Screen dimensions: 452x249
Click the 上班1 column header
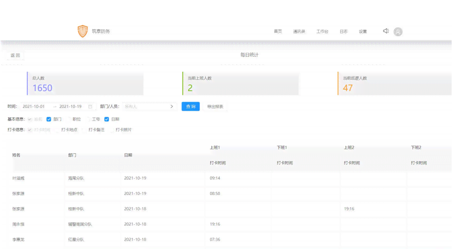tap(215, 147)
